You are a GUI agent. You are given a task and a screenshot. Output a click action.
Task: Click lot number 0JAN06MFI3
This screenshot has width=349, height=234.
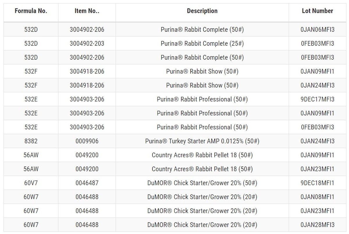coord(318,30)
